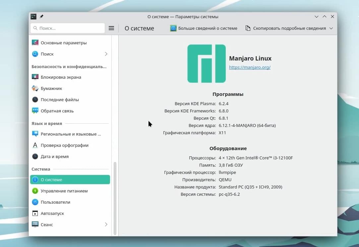The width and height of the screenshot is (359, 247).
Task: Click system version value pc-q35-6.2
Action: tap(229, 194)
